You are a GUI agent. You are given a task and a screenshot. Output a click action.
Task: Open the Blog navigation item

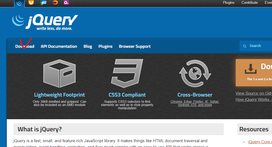pyautogui.click(x=88, y=46)
